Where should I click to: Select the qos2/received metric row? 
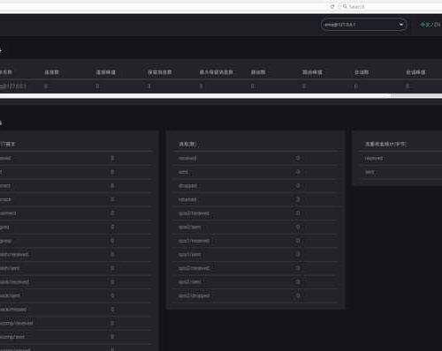(255, 268)
